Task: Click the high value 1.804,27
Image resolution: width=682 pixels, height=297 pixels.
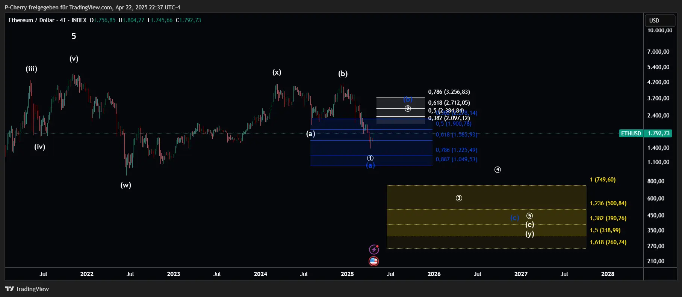Action: pos(133,20)
